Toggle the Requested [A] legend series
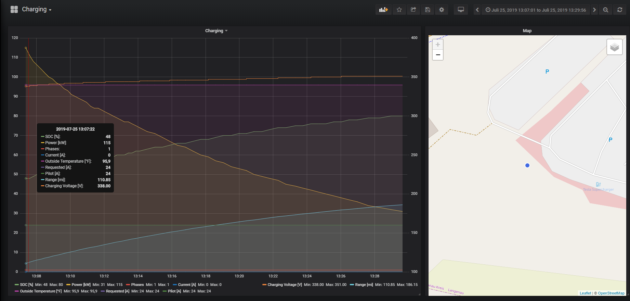630x301 pixels. [x=117, y=291]
